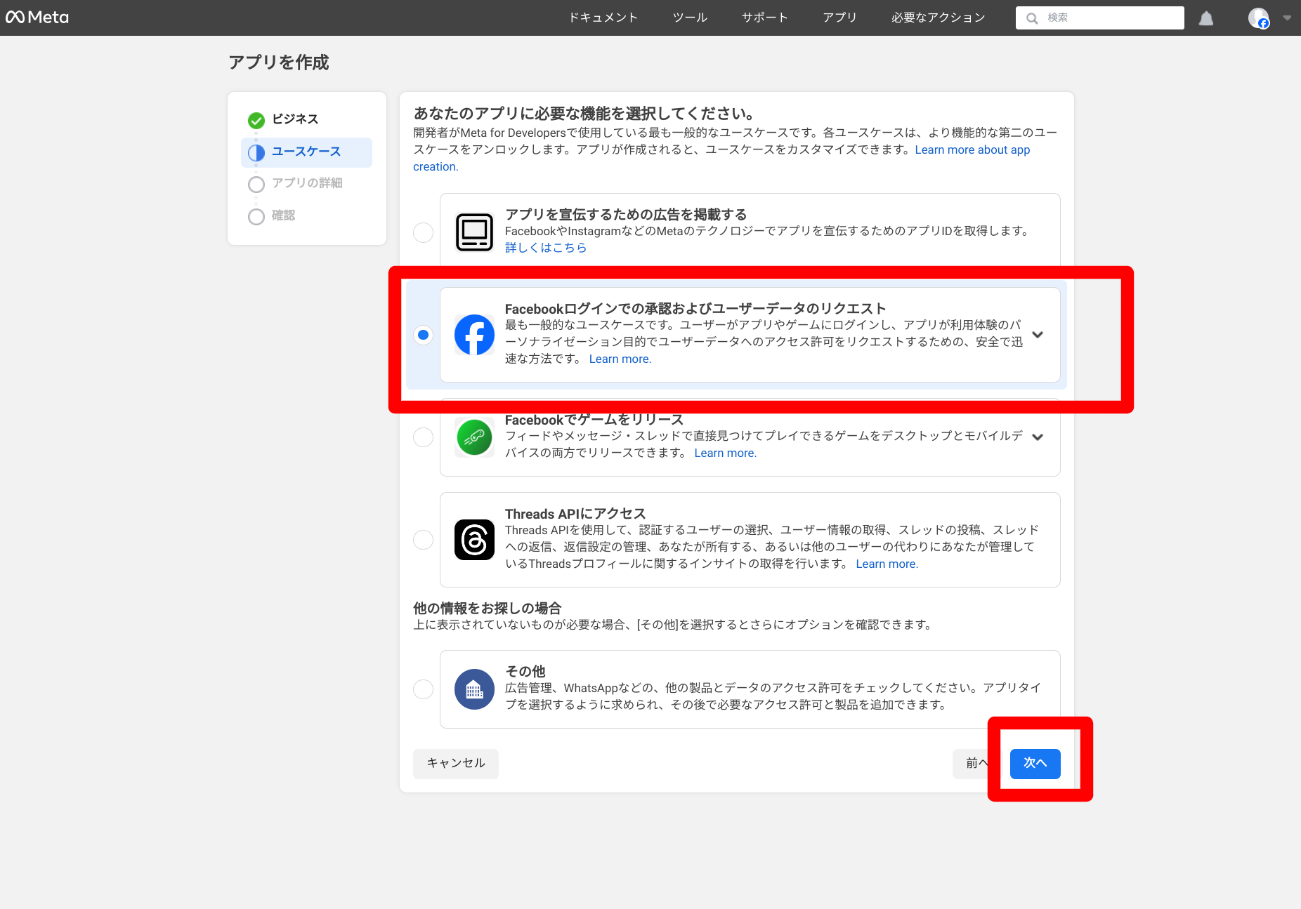1301x909 pixels.
Task: Click the Meta logo in header
Action: [x=37, y=18]
